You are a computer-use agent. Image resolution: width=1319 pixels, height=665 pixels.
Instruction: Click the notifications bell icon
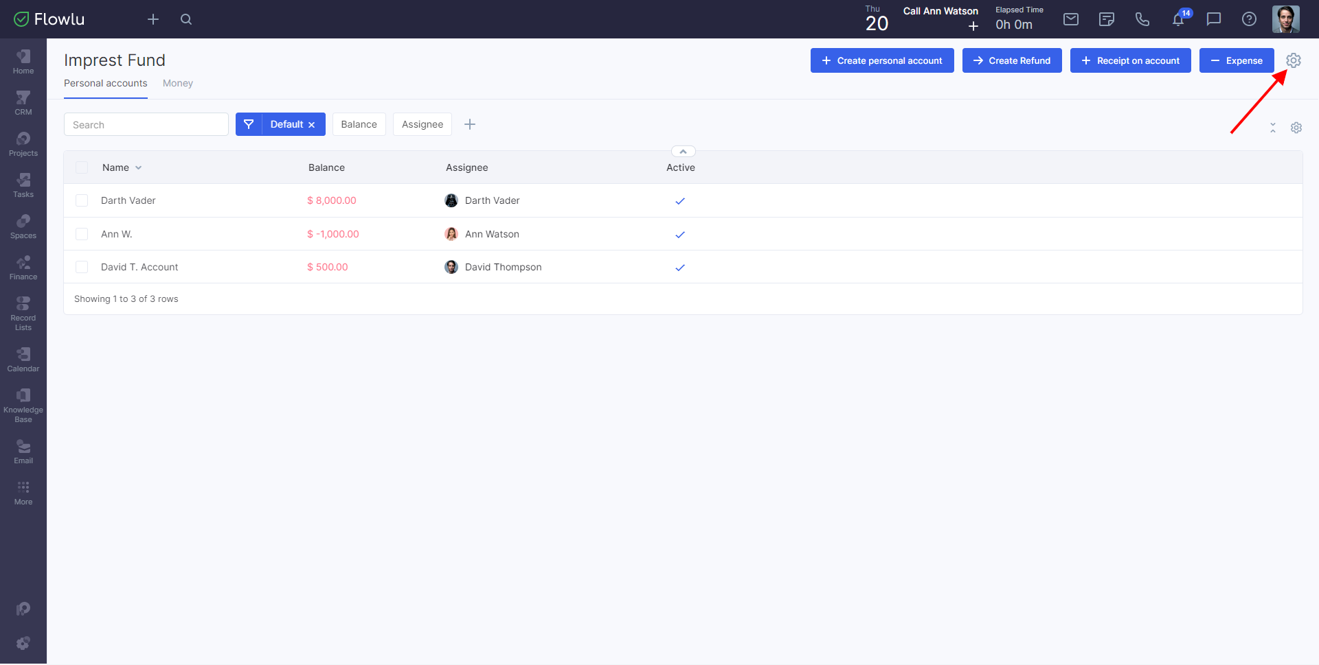pyautogui.click(x=1178, y=19)
